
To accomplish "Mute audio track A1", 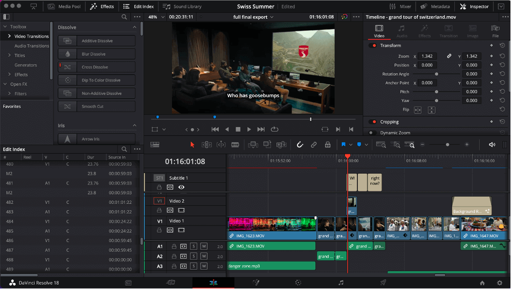I will 204,246.
